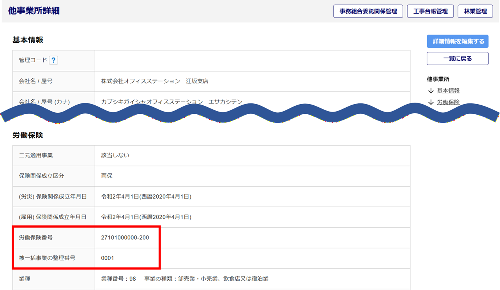Image resolution: width=500 pixels, height=290 pixels.
Task: Click the help icon beside 管理コード
Action: pyautogui.click(x=53, y=60)
